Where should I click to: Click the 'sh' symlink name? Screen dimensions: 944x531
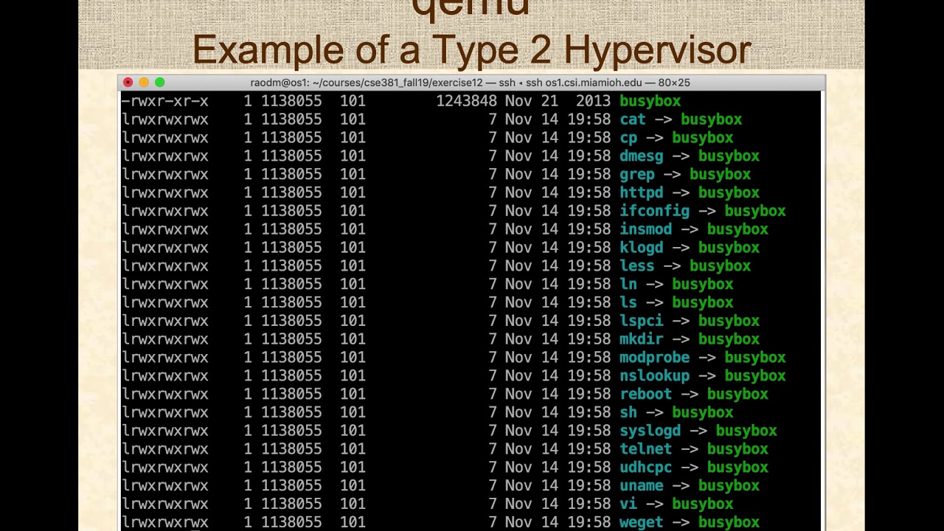click(x=628, y=412)
